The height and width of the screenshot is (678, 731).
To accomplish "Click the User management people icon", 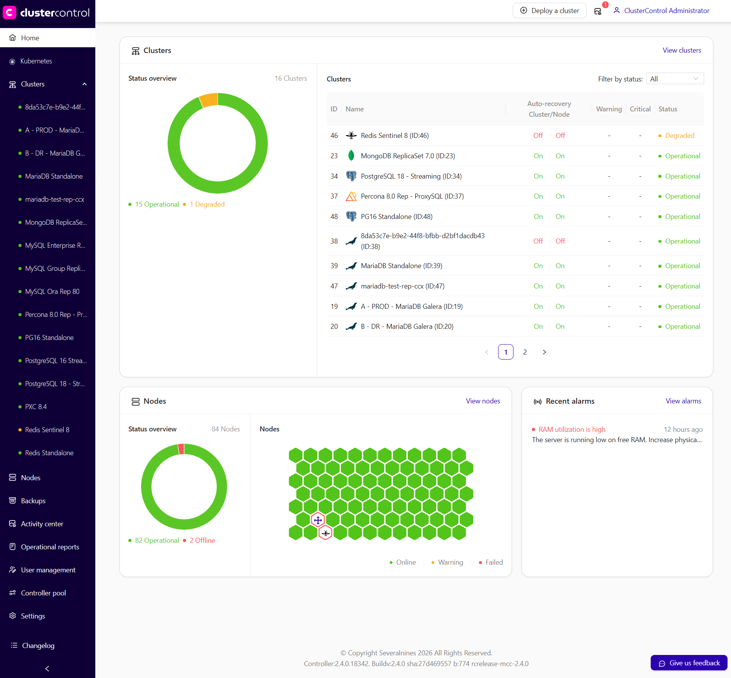I will [x=13, y=570].
